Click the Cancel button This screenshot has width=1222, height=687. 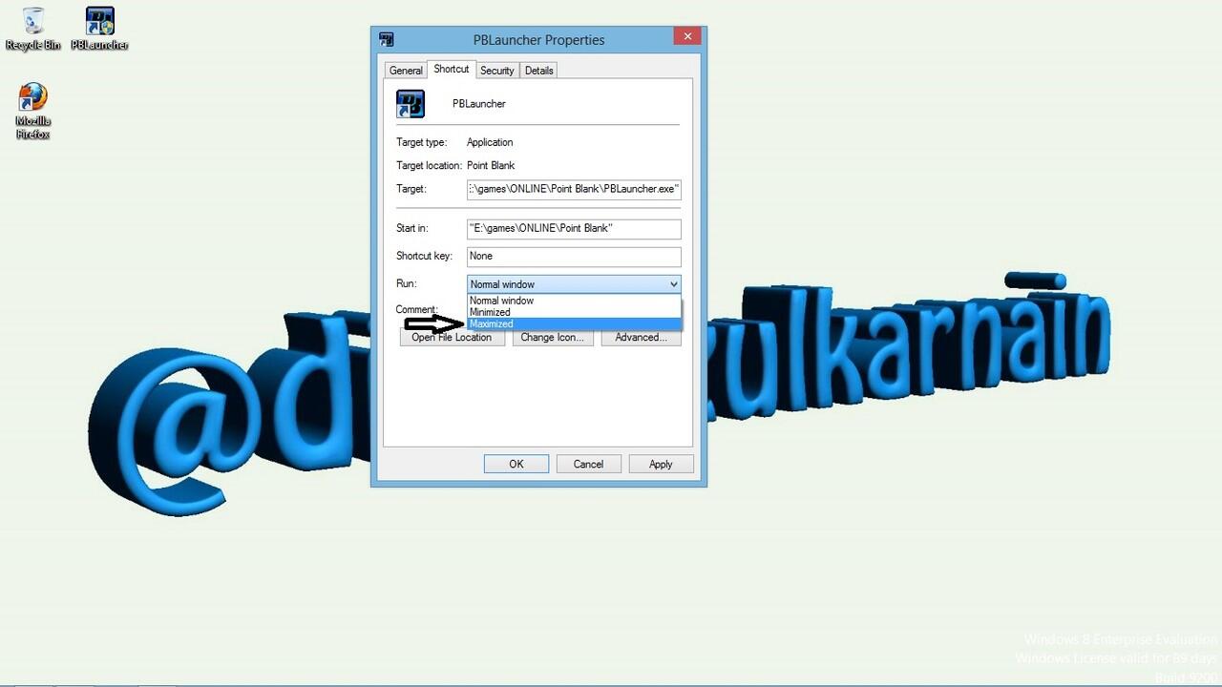coord(588,464)
